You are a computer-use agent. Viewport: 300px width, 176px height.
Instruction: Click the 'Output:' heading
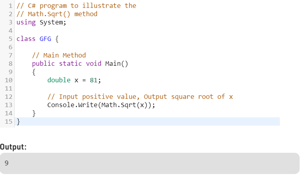[13, 147]
